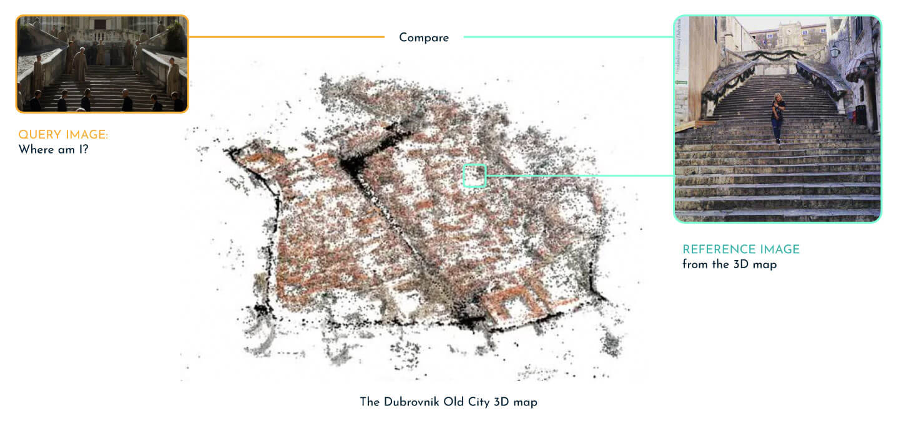The image size is (899, 421).
Task: Click the highlighted region box on the map
Action: (x=474, y=173)
